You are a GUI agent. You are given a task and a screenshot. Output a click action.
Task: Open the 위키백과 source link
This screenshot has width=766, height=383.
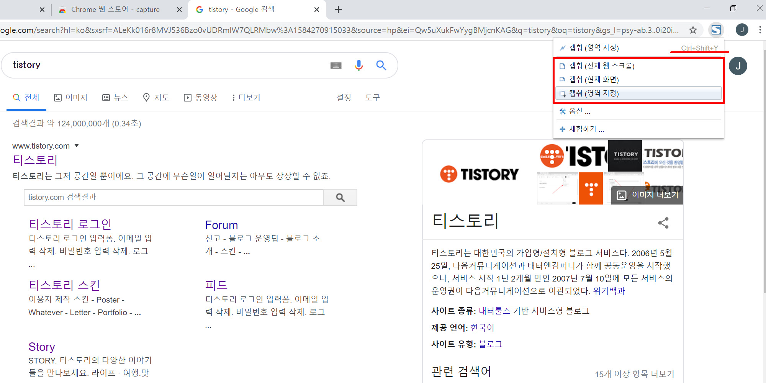pyautogui.click(x=609, y=291)
